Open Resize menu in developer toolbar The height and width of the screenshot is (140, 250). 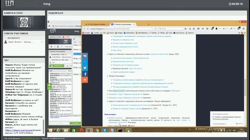pyautogui.click(x=161, y=33)
